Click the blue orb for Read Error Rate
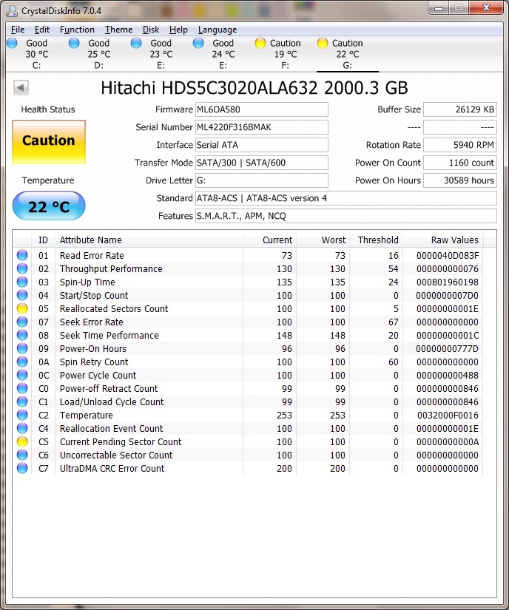This screenshot has height=610, width=509. tap(22, 255)
